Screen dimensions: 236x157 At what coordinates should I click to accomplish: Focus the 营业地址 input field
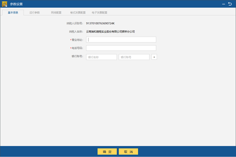(121, 40)
